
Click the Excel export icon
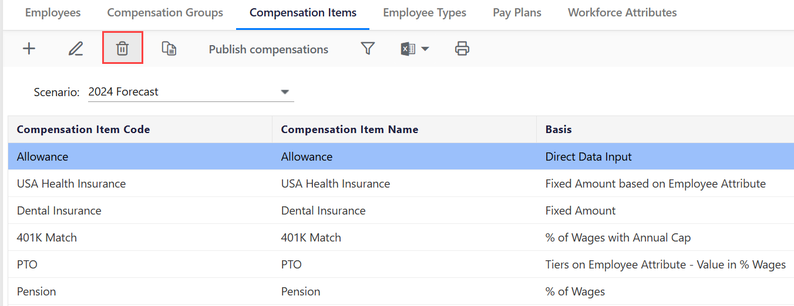[x=408, y=49]
